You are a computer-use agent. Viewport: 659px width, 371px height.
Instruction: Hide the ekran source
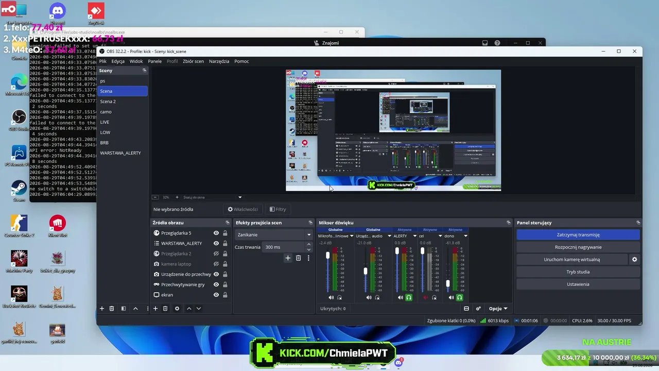pyautogui.click(x=216, y=295)
